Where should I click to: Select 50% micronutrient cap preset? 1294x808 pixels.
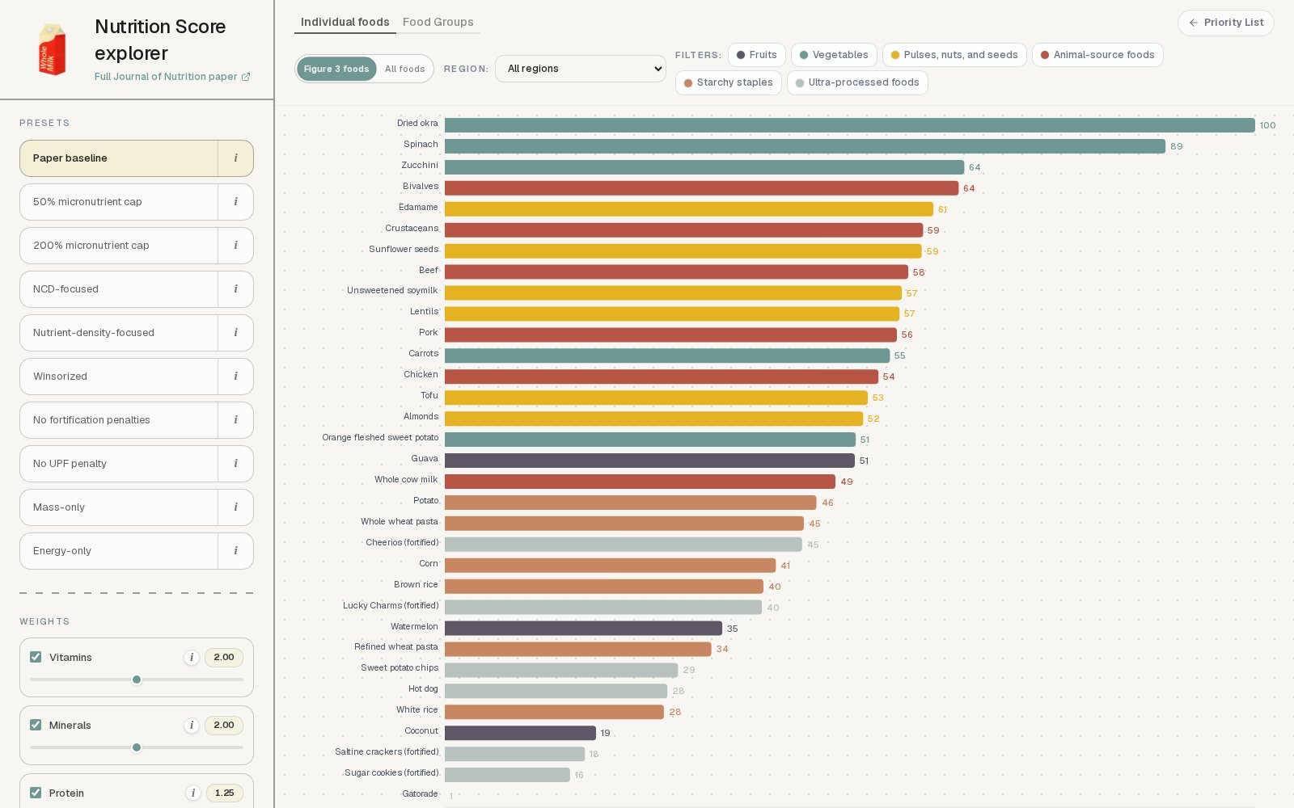[x=119, y=202]
